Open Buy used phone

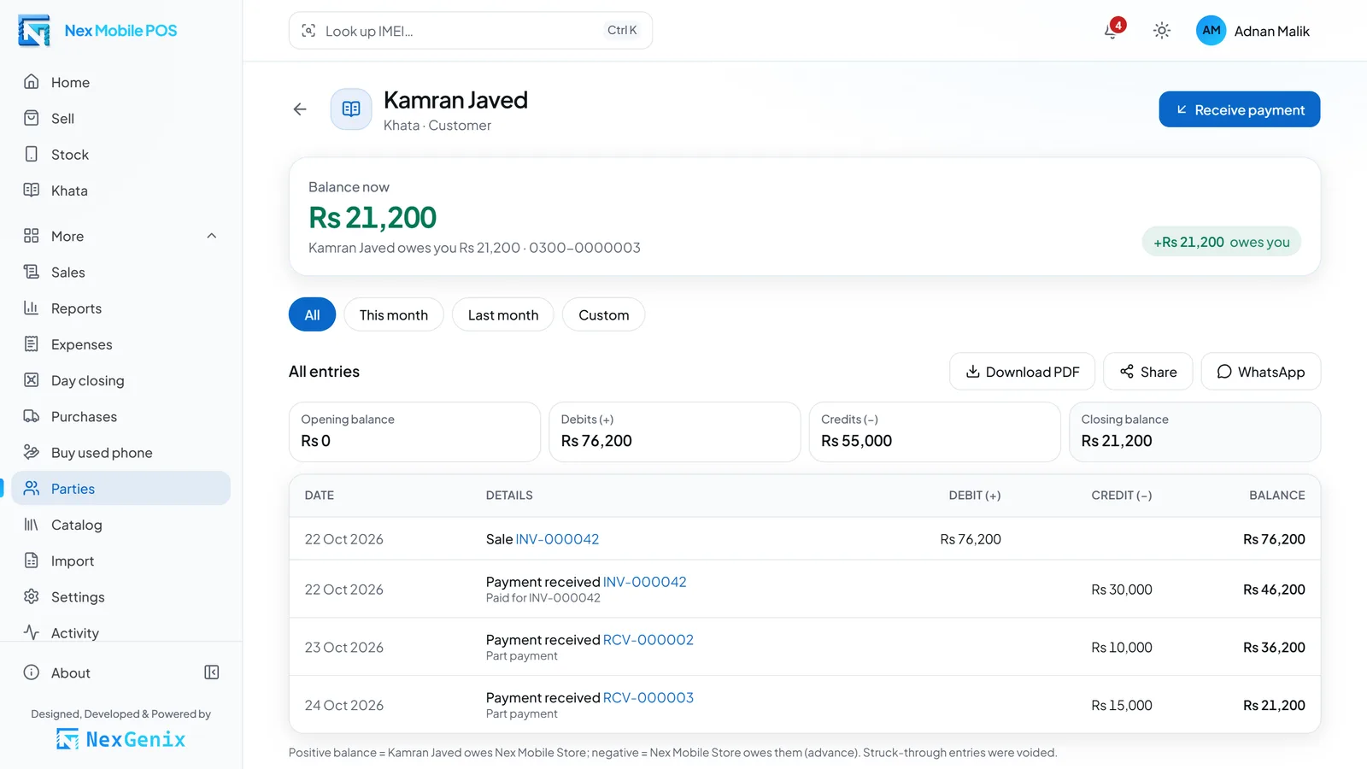point(121,453)
